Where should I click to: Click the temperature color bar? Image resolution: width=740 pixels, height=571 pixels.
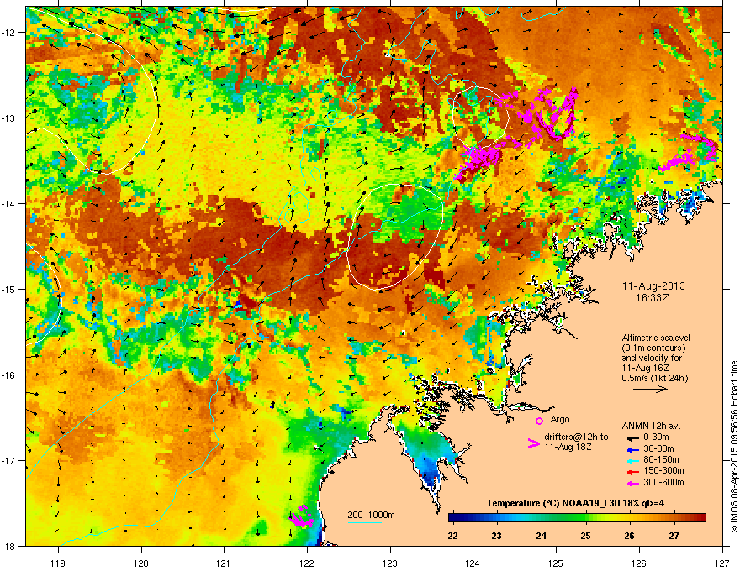click(577, 518)
